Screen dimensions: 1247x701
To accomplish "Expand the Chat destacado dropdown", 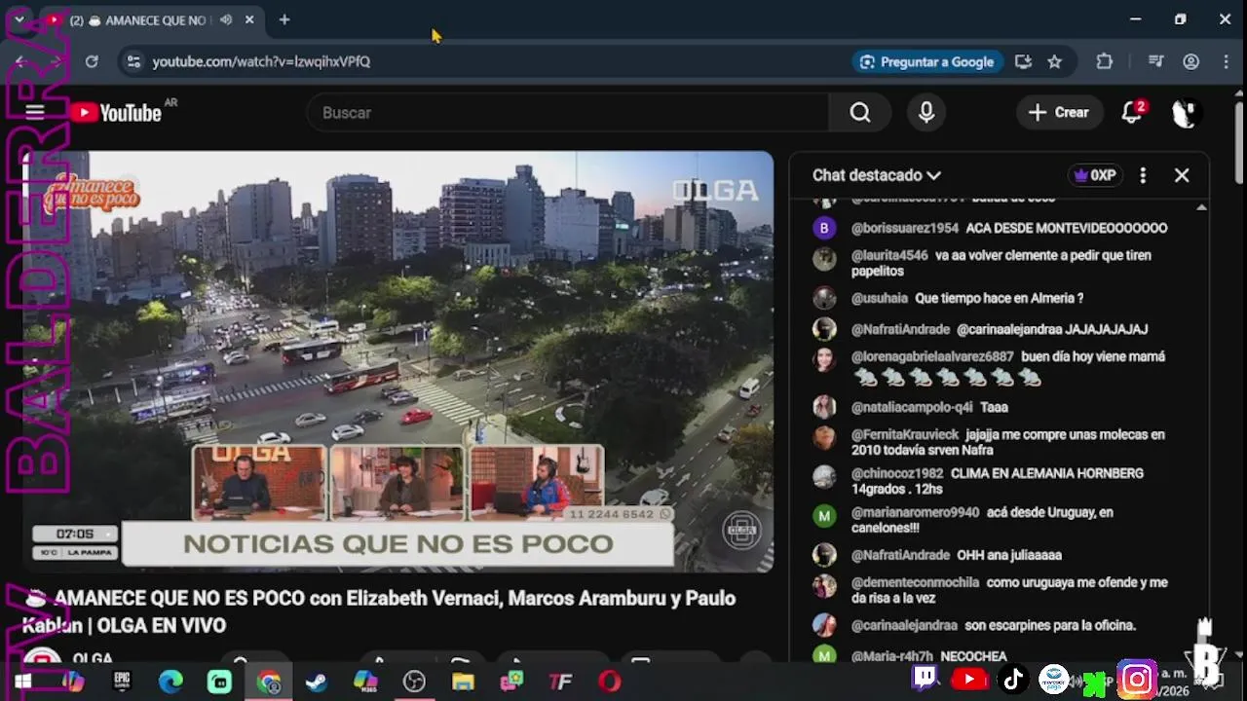I will (876, 175).
